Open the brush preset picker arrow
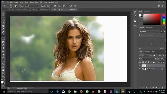 (13, 6)
